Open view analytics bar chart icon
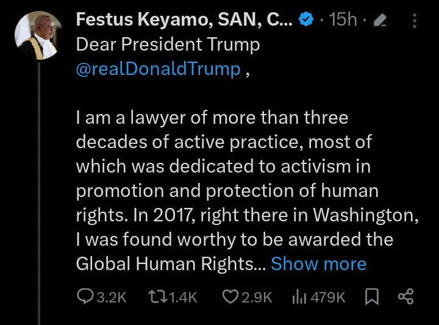 tap(299, 297)
